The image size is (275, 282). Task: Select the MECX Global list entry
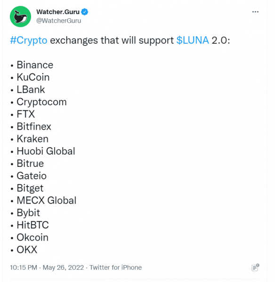47,200
